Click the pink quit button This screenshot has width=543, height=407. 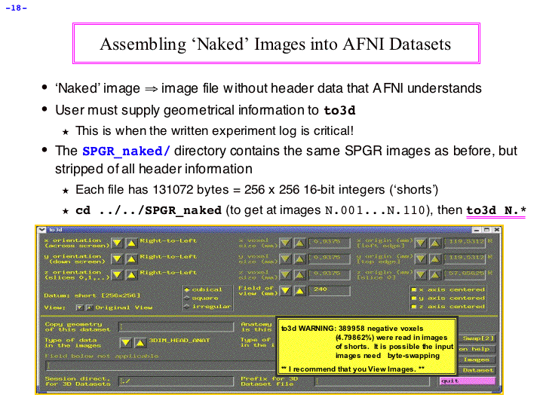pyautogui.click(x=466, y=381)
